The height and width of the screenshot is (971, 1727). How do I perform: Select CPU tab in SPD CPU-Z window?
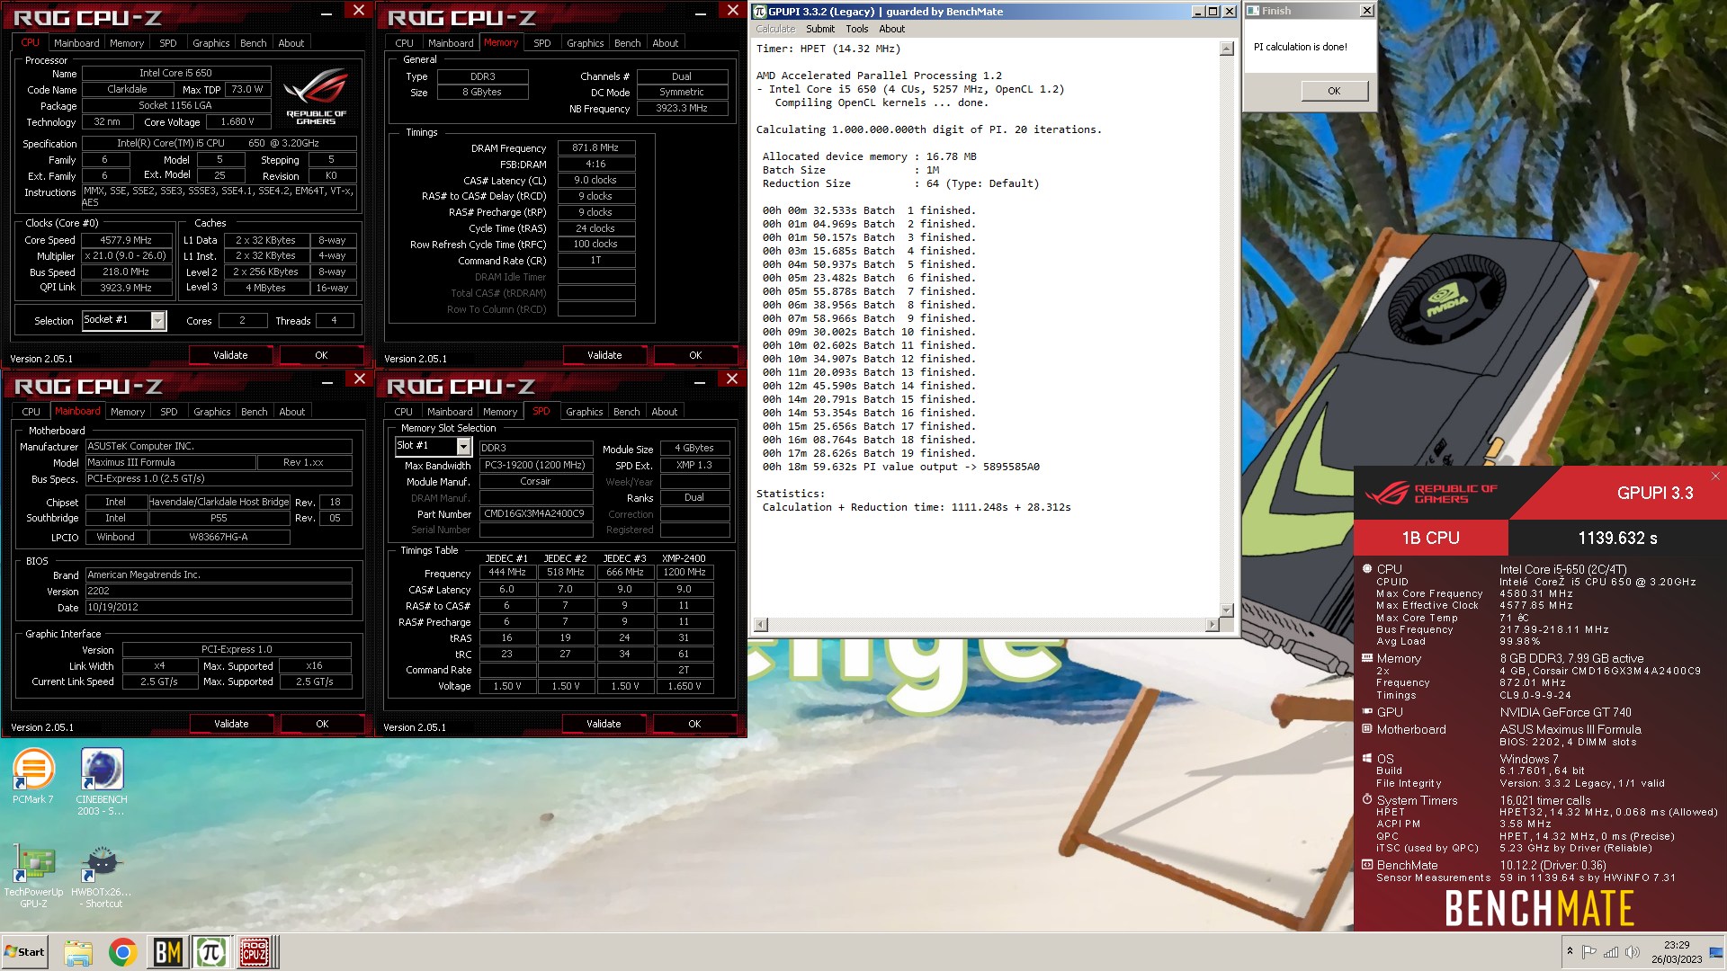click(x=404, y=412)
